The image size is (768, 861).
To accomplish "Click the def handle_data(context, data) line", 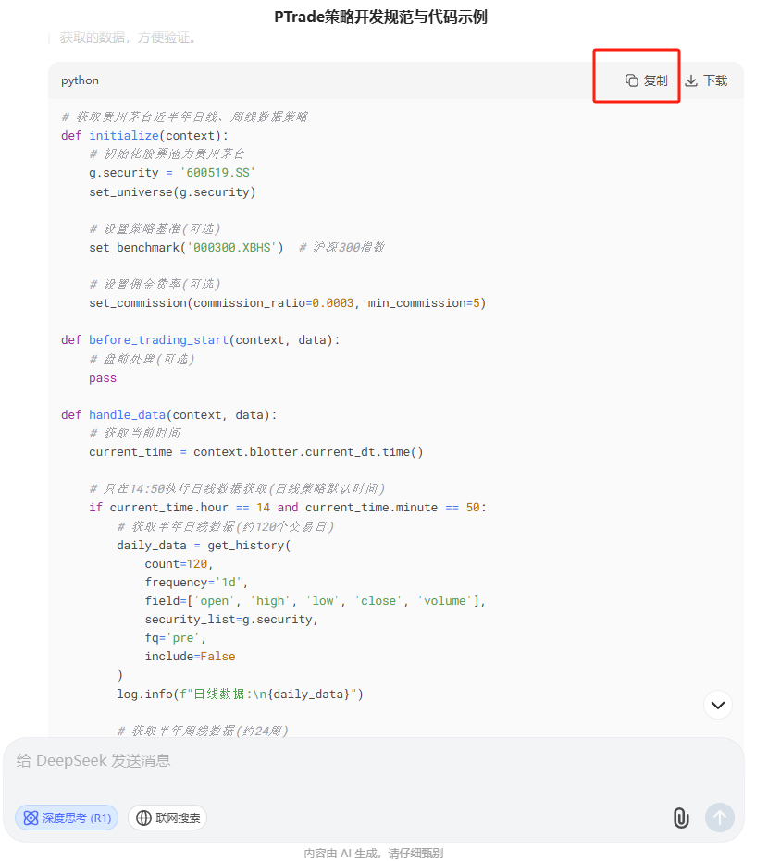I will [169, 415].
